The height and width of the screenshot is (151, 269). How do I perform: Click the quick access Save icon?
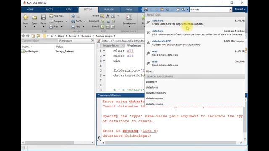point(146,9)
